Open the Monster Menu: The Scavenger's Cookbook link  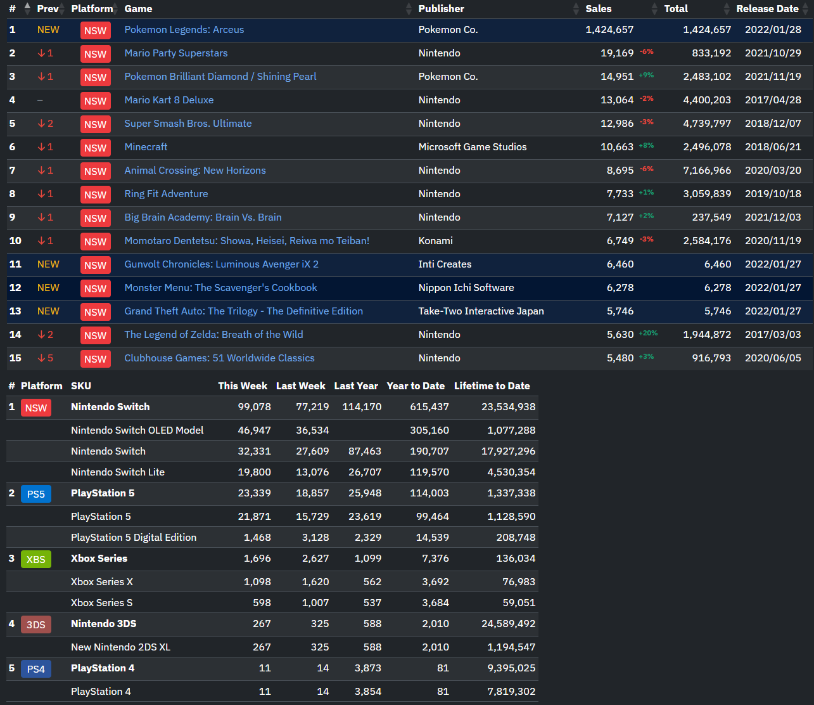220,288
